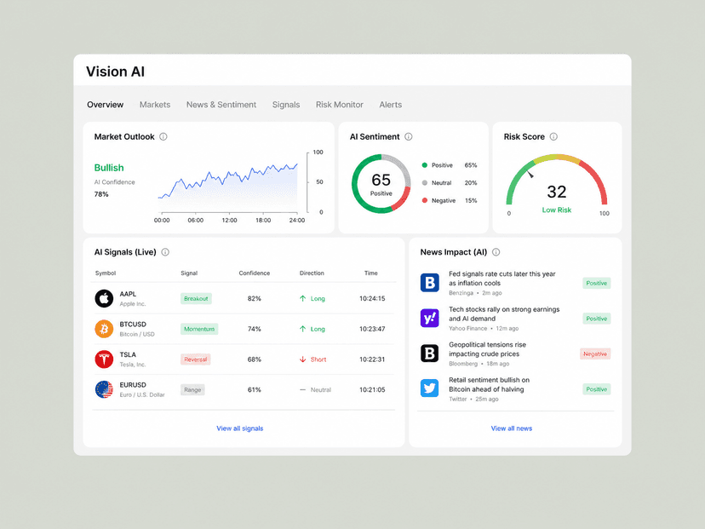This screenshot has width=705, height=529.
Task: Click the Risk Score gauge needle
Action: 530,175
